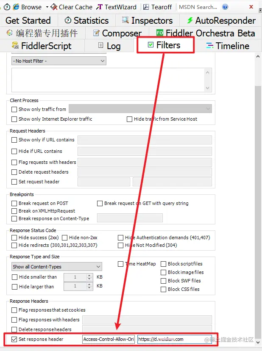Open the 编程猫专用插件 tab
Image resolution: width=262 pixels, height=351 pixels.
[42, 33]
